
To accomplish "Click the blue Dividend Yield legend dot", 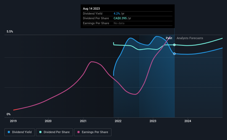I will tap(9, 132).
